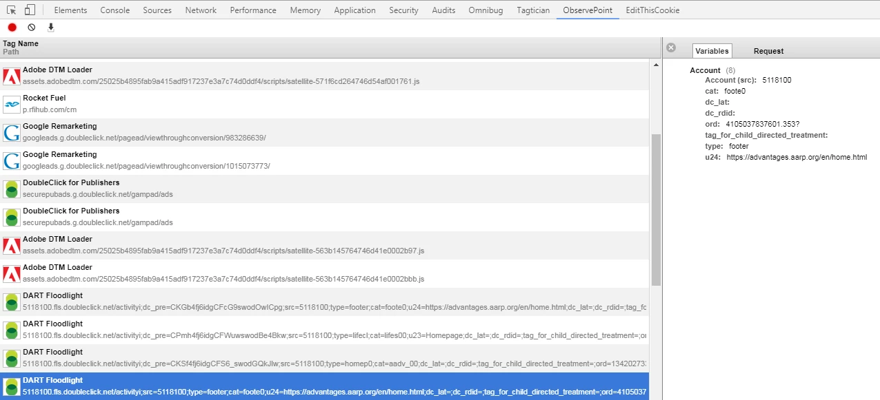Click the Tag Name column header

[x=21, y=43]
